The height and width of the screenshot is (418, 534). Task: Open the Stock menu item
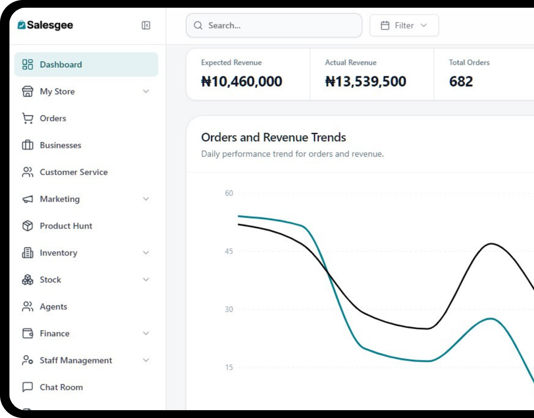click(50, 280)
